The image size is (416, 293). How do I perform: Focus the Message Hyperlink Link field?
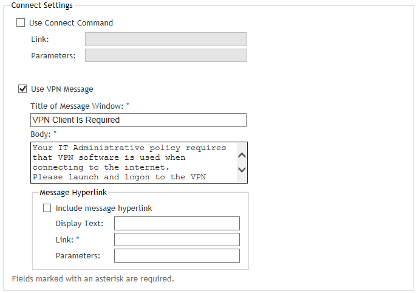pos(177,240)
